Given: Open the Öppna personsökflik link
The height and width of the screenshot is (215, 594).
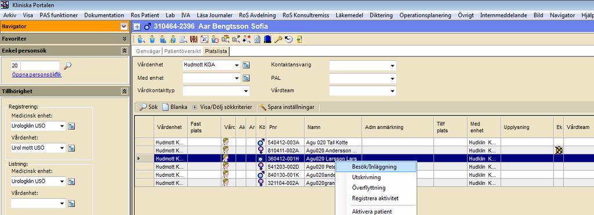Looking at the screenshot, I should point(37,75).
